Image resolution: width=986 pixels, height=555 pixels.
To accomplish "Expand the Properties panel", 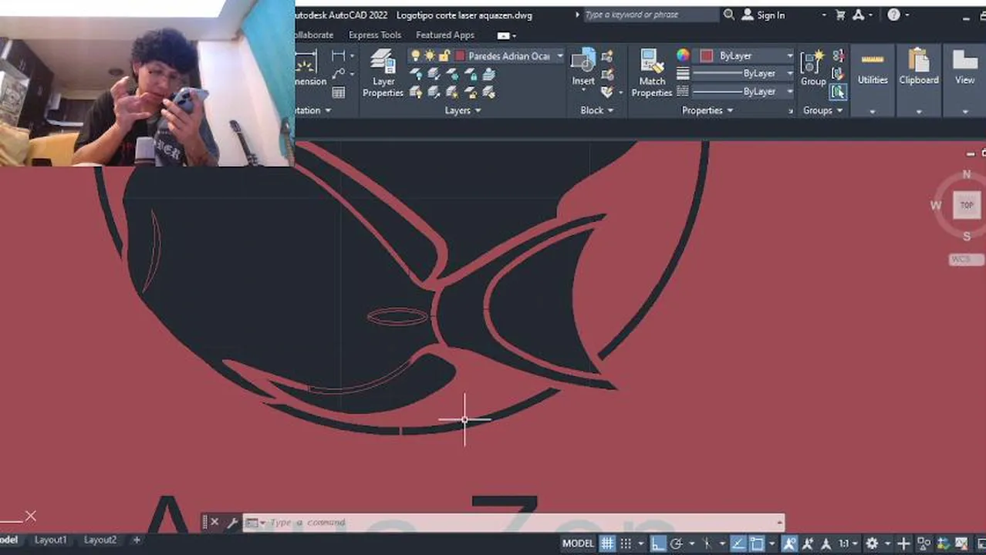I will (x=707, y=110).
